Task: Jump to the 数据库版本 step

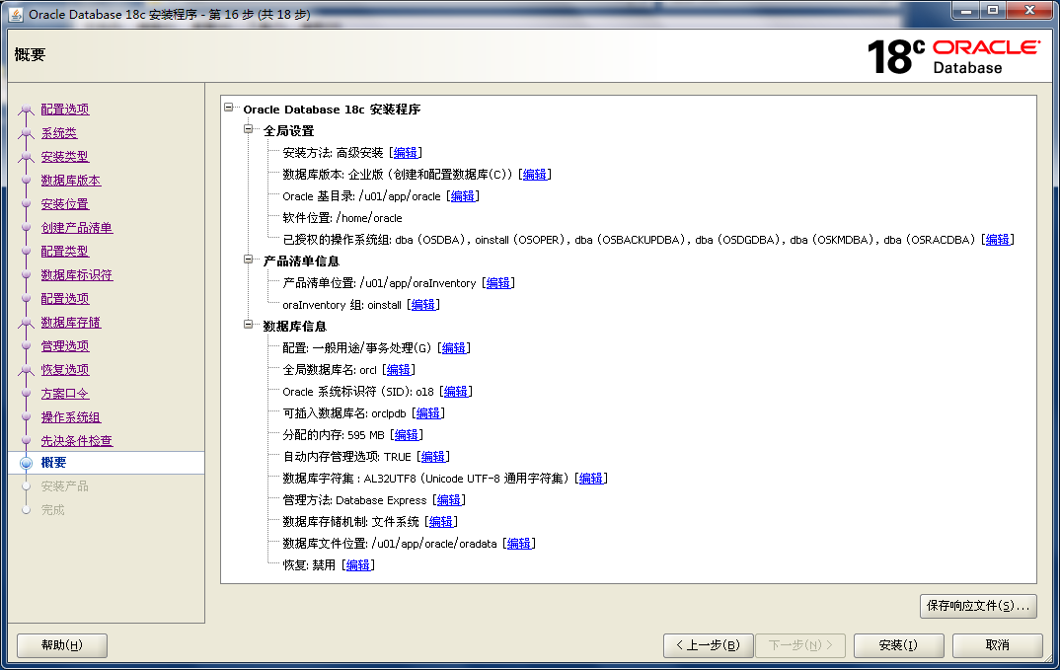Action: coord(70,181)
